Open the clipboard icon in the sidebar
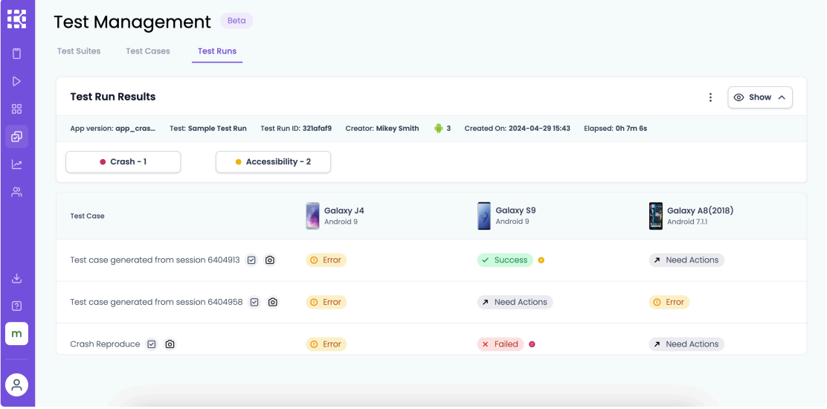827x409 pixels. point(17,54)
